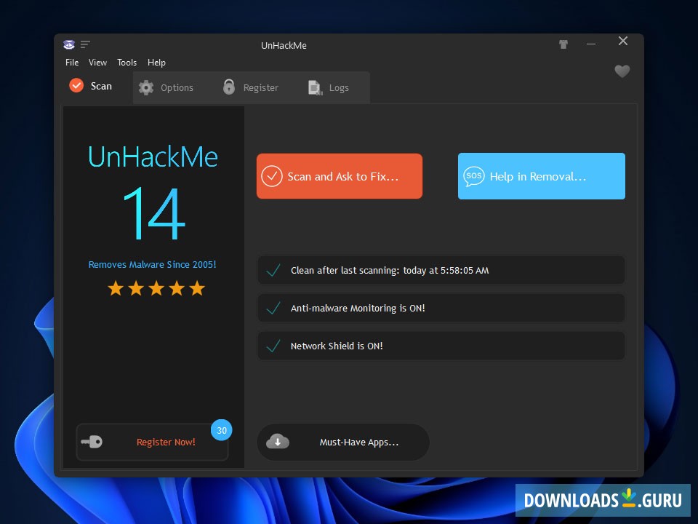
Task: Click Network Shield is ON! row
Action: pyautogui.click(x=441, y=346)
